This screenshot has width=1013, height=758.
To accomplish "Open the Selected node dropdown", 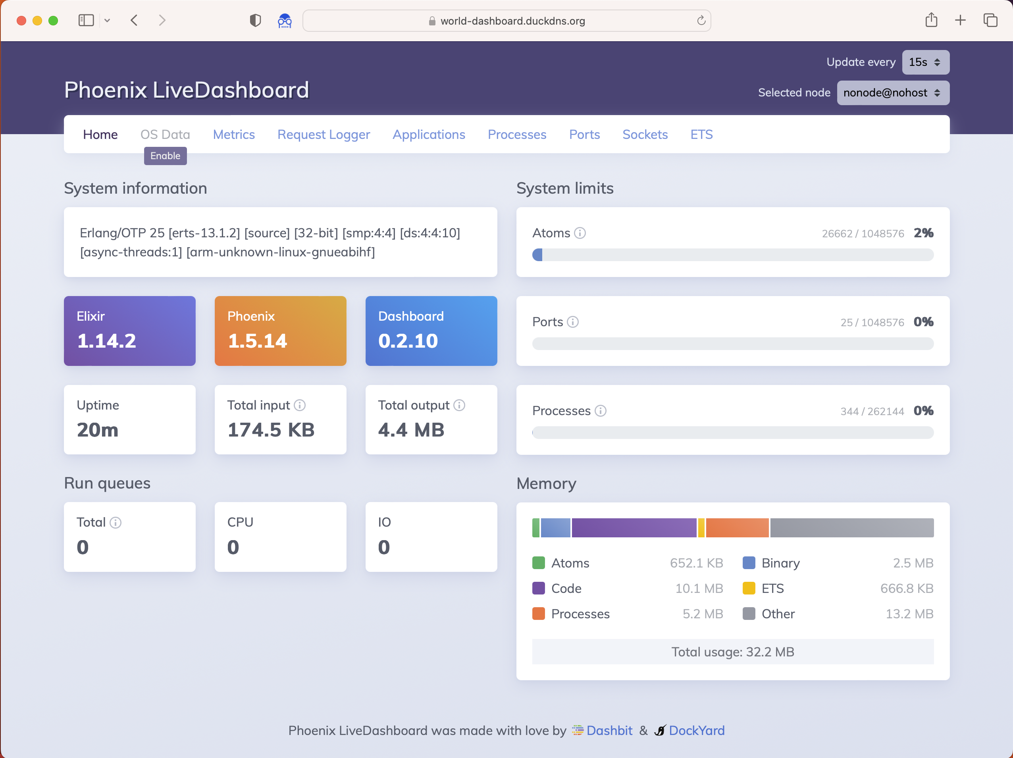I will pyautogui.click(x=893, y=93).
